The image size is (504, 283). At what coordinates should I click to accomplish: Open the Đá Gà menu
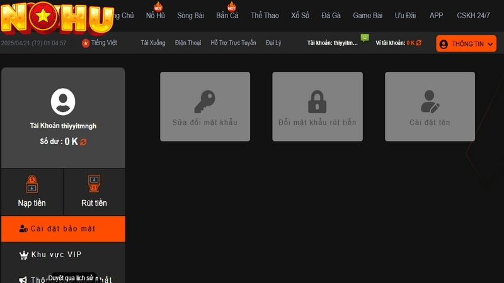coord(331,15)
